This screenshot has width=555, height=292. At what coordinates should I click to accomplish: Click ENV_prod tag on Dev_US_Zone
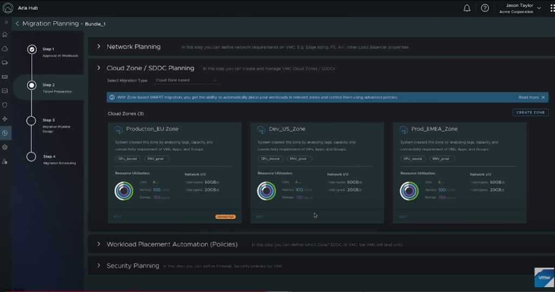tap(299, 159)
